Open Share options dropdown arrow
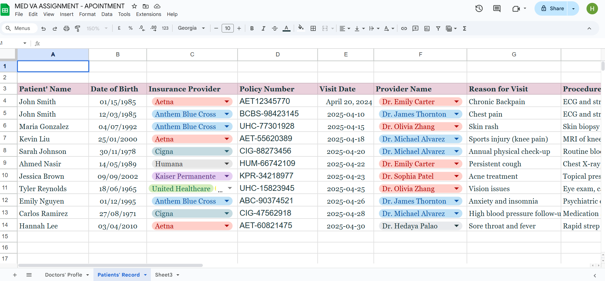 point(573,9)
